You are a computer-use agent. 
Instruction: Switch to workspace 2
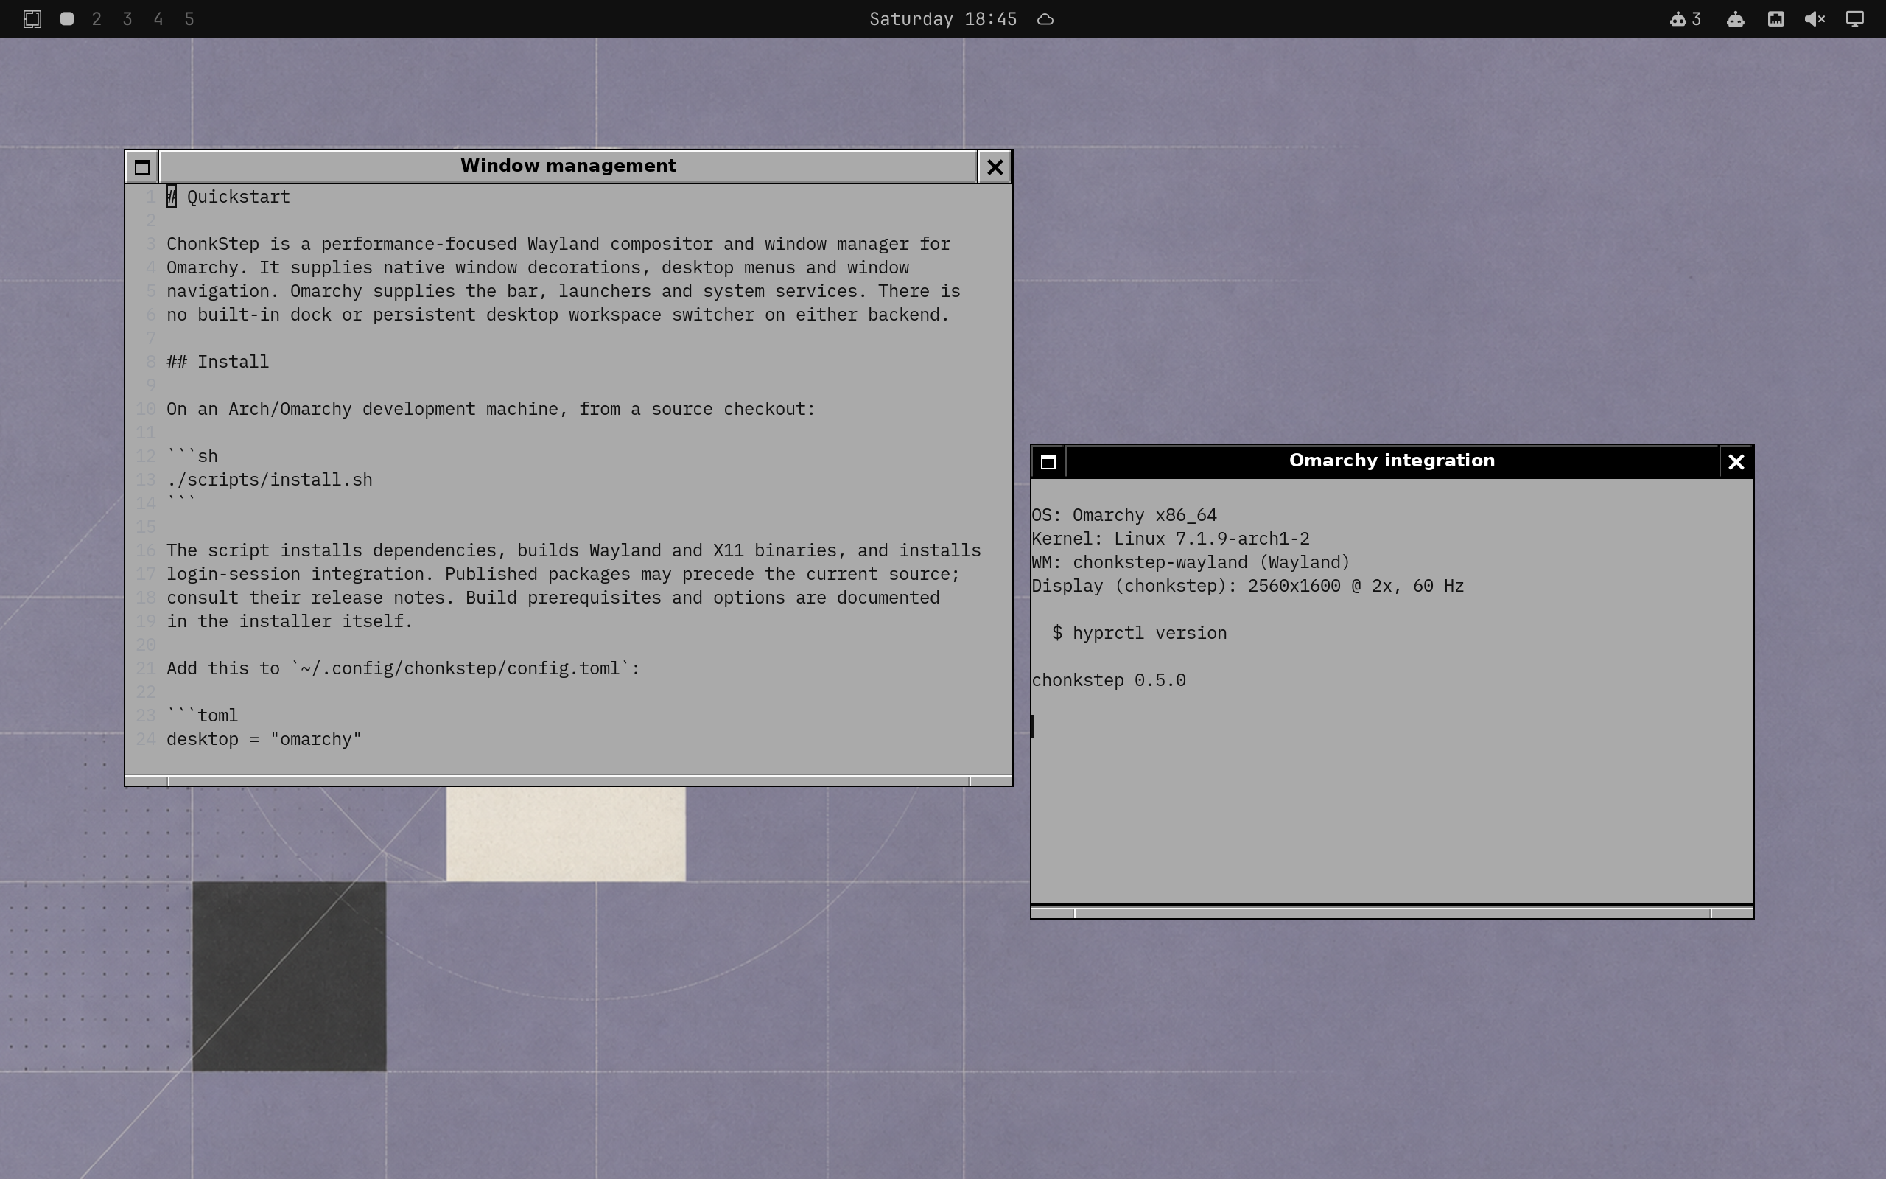click(x=97, y=18)
